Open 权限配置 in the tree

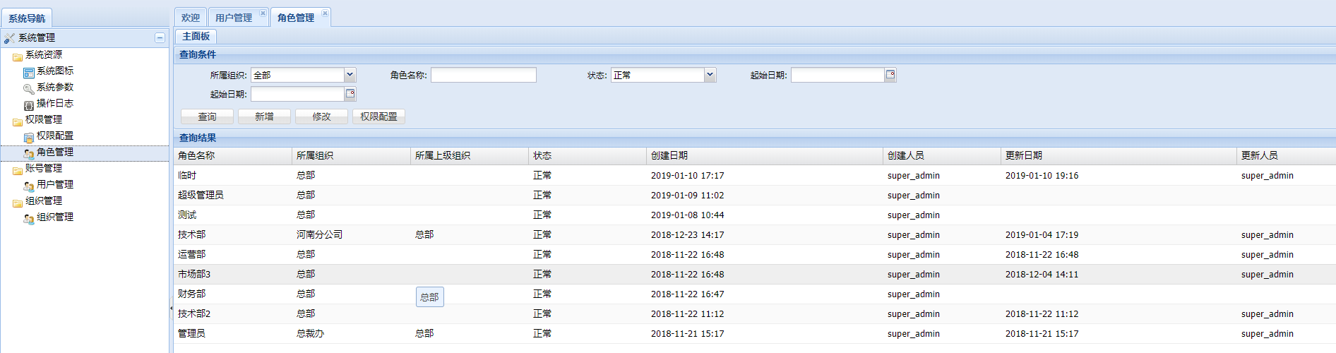click(x=55, y=136)
